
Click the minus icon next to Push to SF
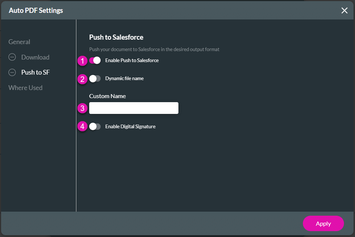tap(11, 72)
